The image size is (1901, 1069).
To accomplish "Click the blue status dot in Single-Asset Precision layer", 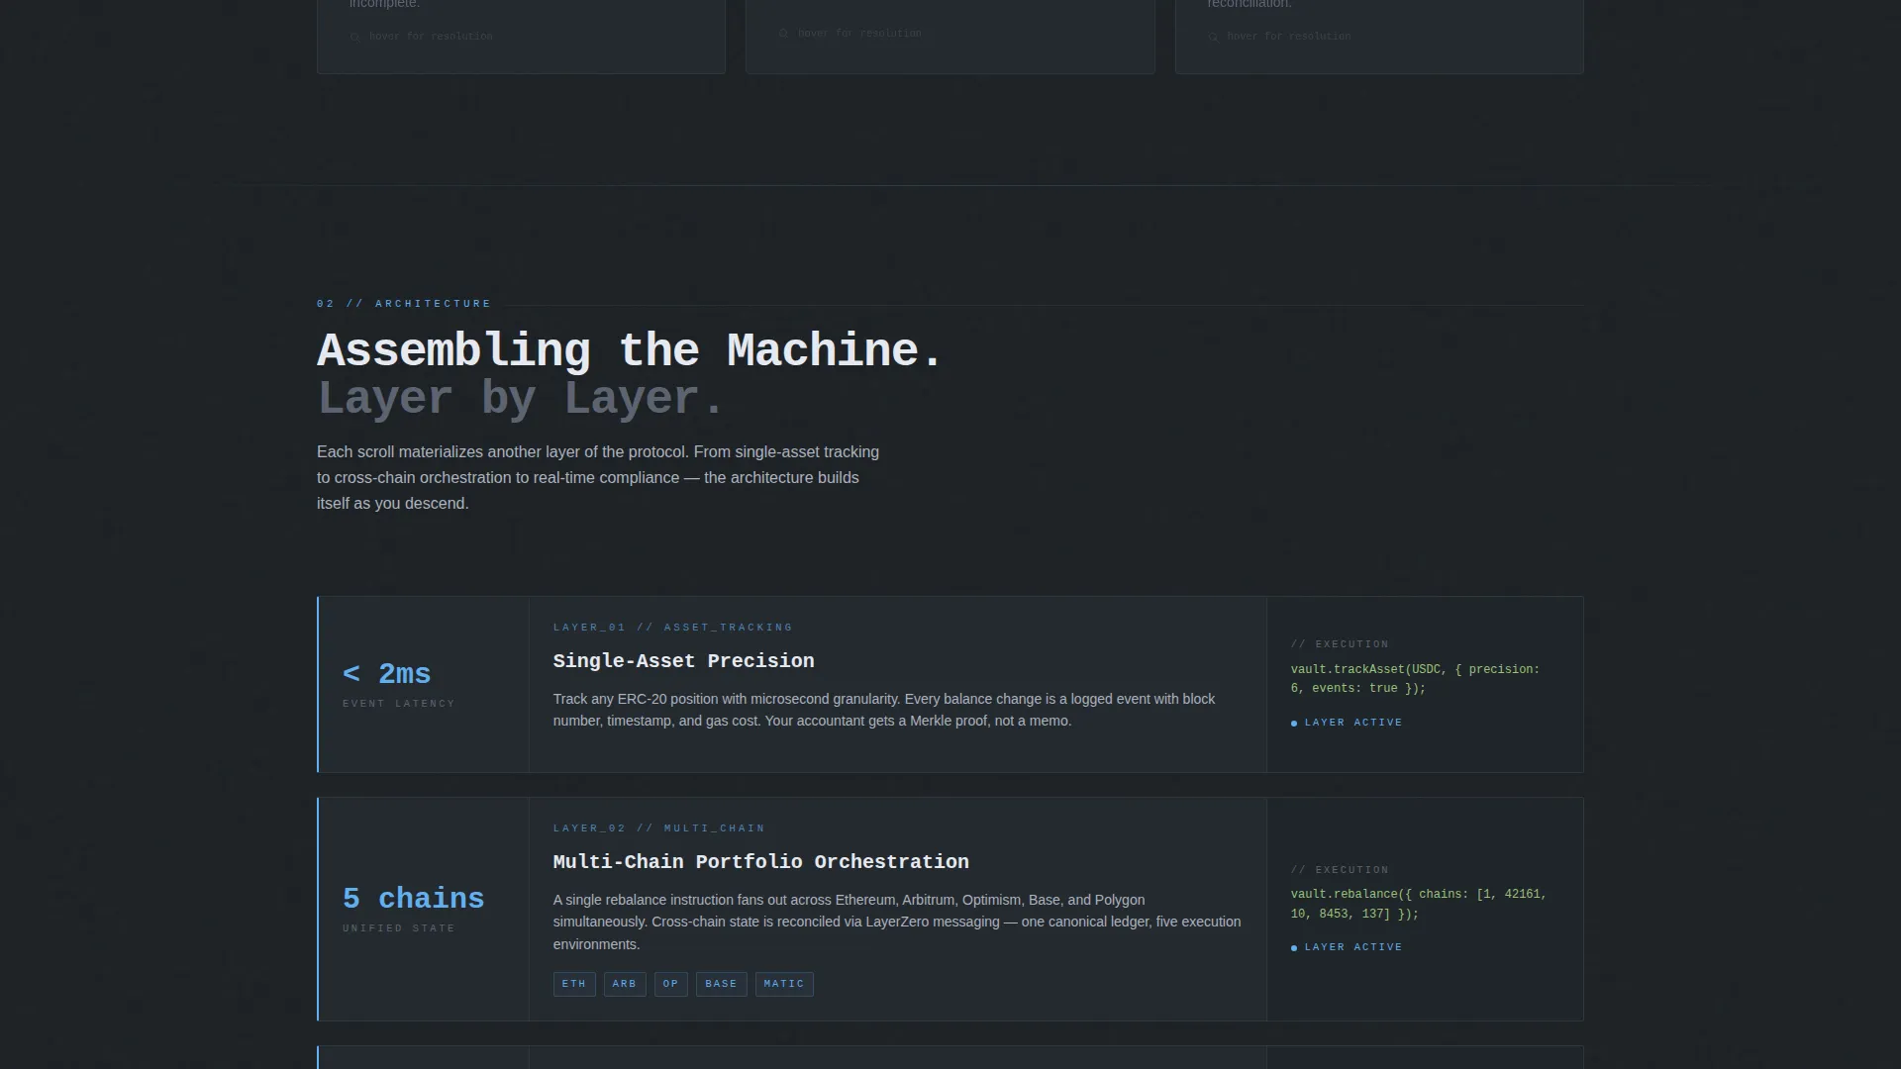I will click(1294, 724).
